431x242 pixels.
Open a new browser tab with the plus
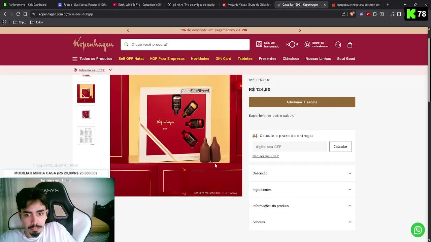pyautogui.click(x=388, y=5)
